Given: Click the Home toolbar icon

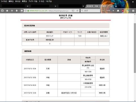Looking at the screenshot, I should 7,11.
